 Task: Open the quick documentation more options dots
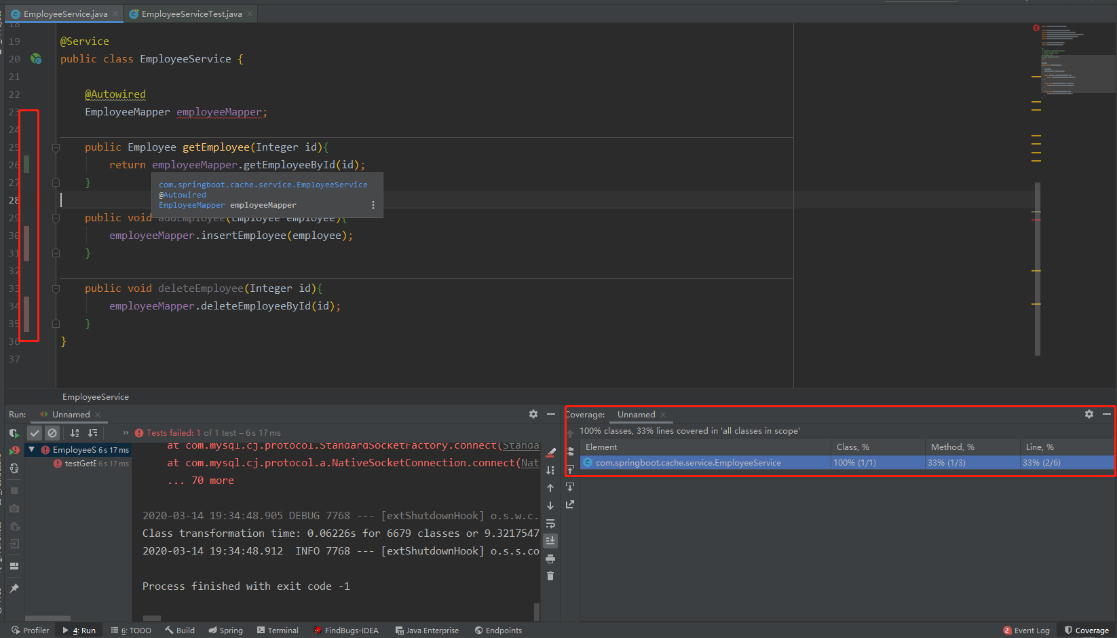373,205
